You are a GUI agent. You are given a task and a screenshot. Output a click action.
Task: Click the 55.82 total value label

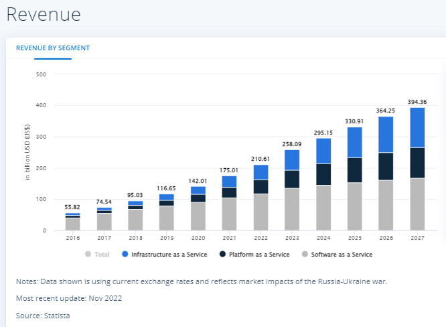[72, 207]
